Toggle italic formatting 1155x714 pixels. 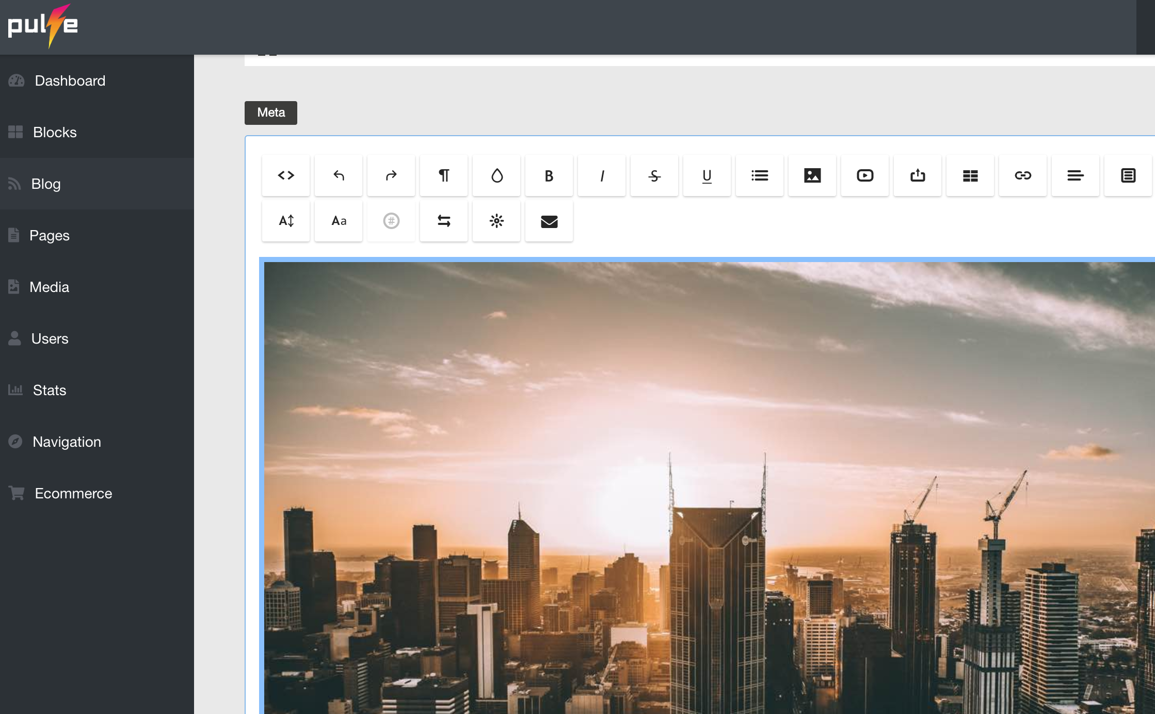(x=601, y=175)
